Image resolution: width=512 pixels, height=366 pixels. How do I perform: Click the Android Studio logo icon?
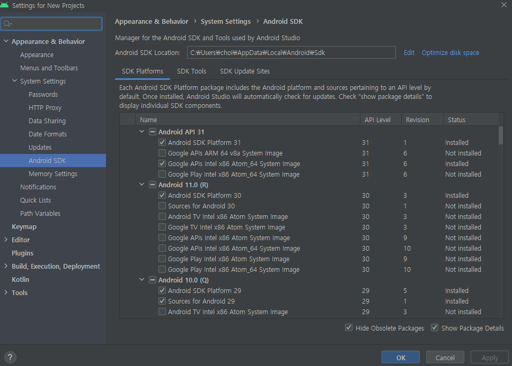pos(5,5)
